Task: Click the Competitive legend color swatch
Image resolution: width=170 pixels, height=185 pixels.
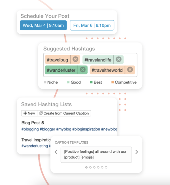Action: [112, 82]
